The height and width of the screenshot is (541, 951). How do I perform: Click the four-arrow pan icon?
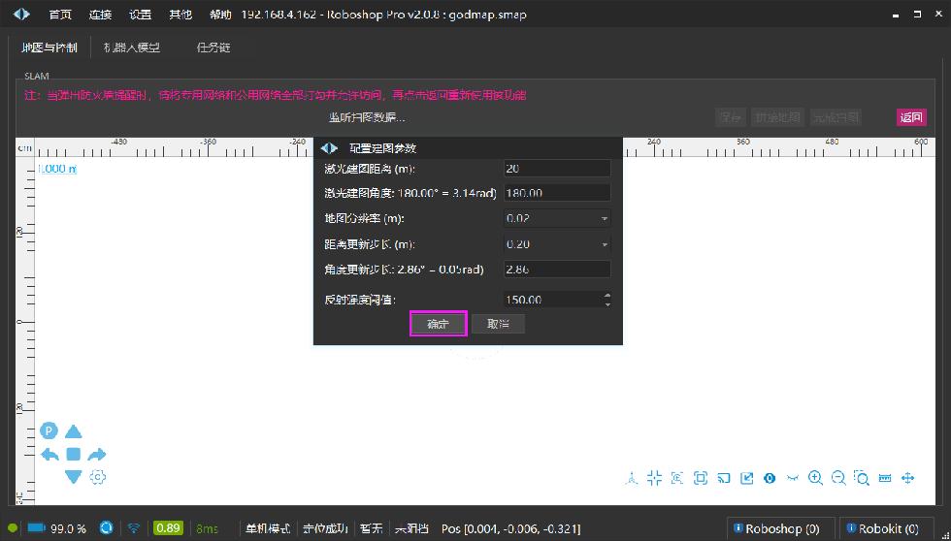point(908,478)
